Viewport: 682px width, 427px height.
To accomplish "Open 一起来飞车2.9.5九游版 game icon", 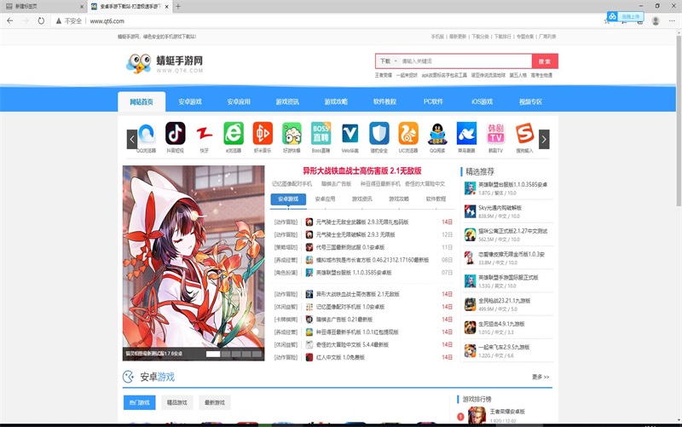I will coord(471,350).
